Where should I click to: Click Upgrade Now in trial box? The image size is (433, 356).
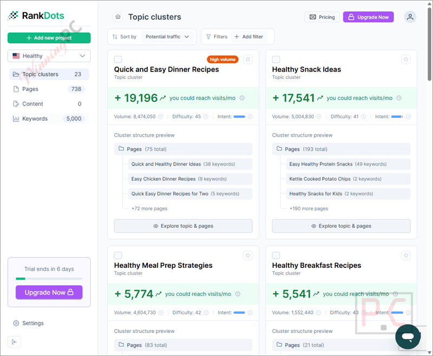[49, 292]
